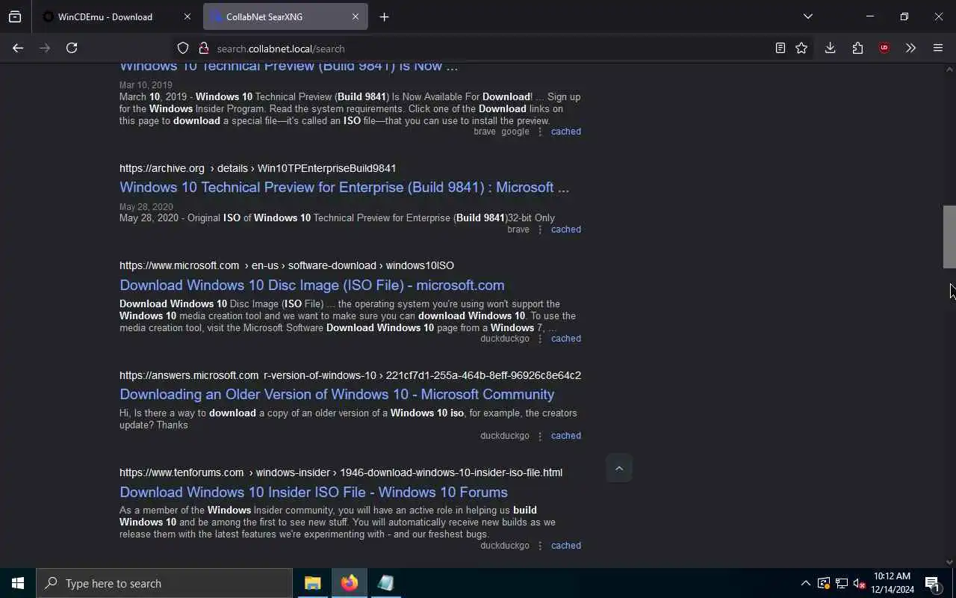The height and width of the screenshot is (598, 956).
Task: Open cached link for archive.org result
Action: click(565, 229)
